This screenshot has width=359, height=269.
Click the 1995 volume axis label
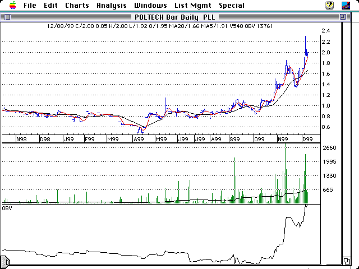(x=329, y=162)
